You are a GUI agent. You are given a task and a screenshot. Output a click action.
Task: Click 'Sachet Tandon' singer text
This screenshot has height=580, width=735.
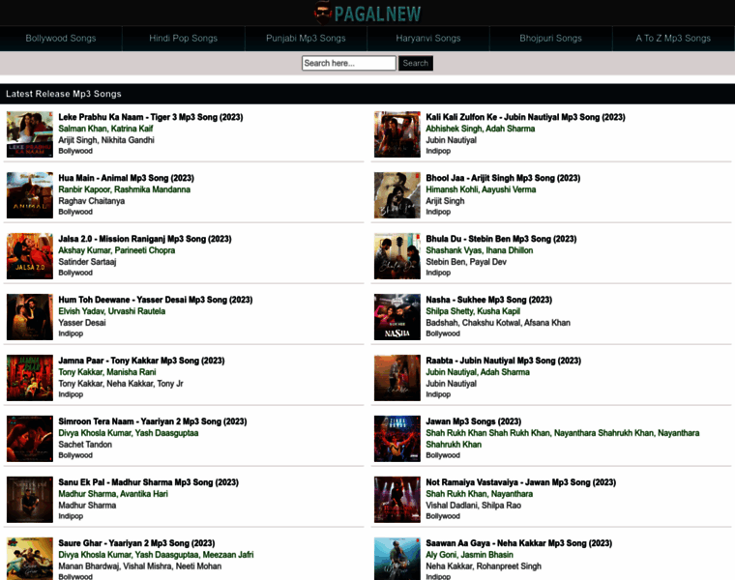[85, 445]
